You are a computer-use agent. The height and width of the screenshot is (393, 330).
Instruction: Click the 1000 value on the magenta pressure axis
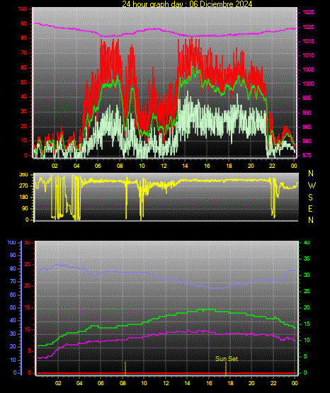coord(308,84)
